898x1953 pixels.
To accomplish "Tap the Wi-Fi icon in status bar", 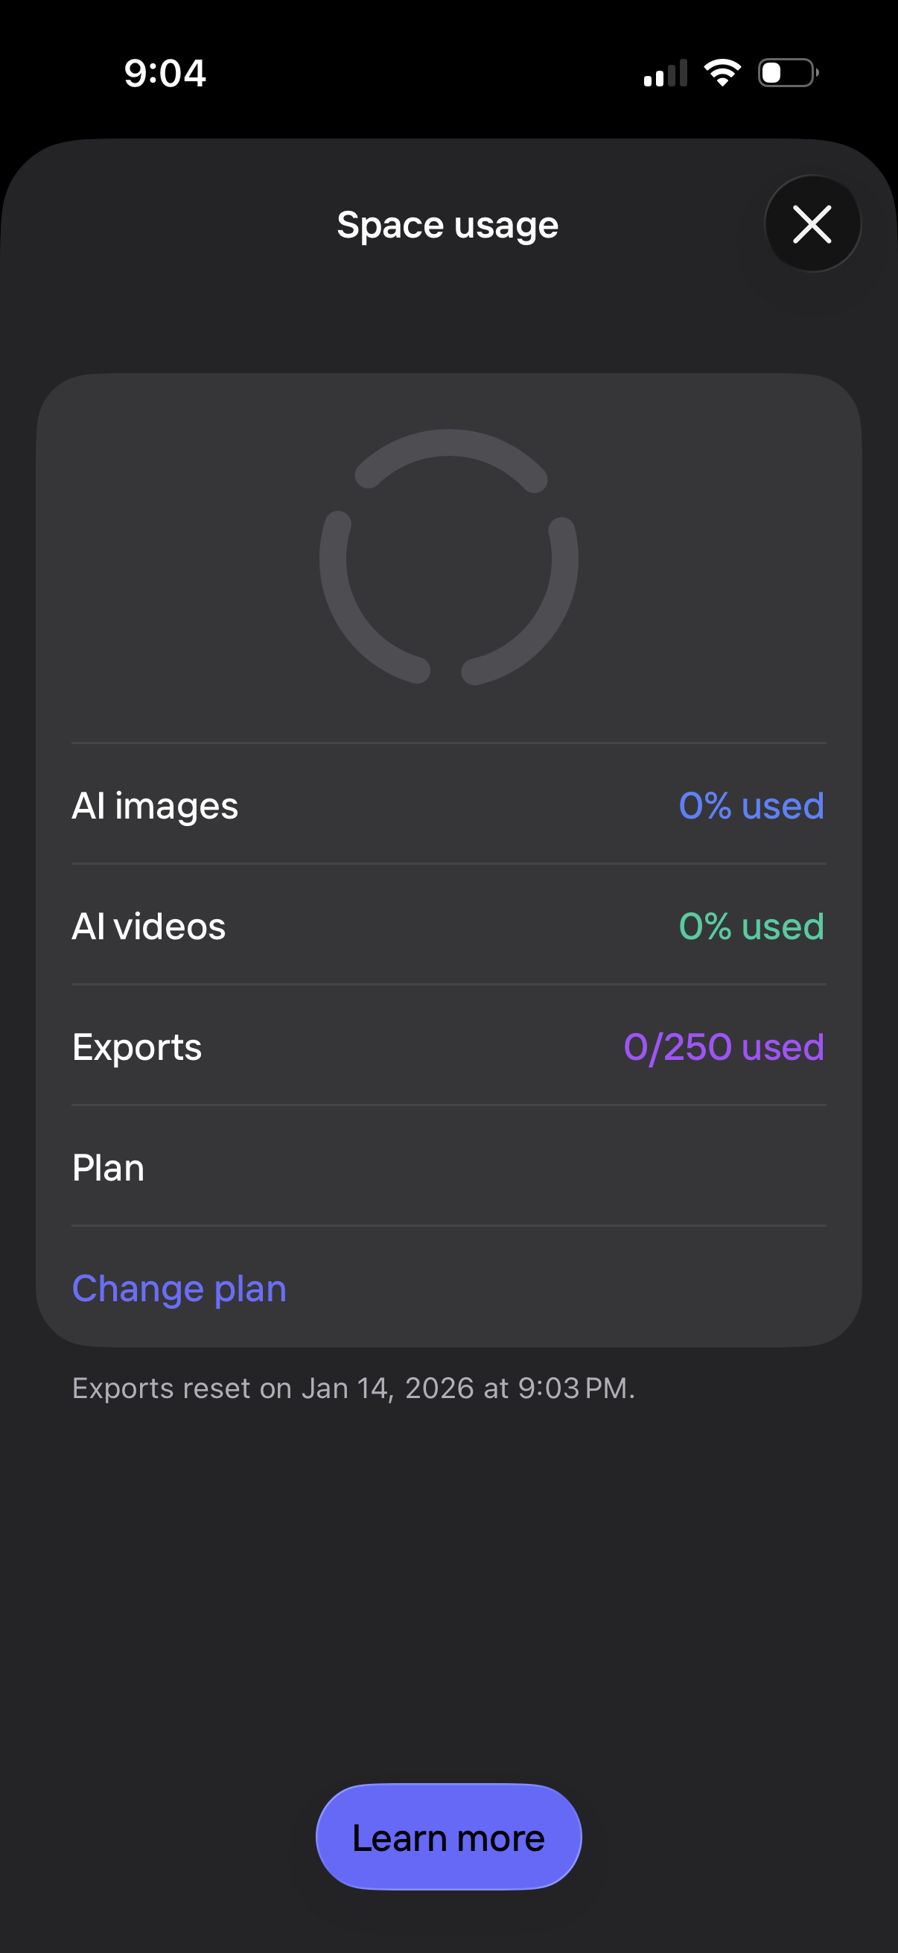I will 722,73.
